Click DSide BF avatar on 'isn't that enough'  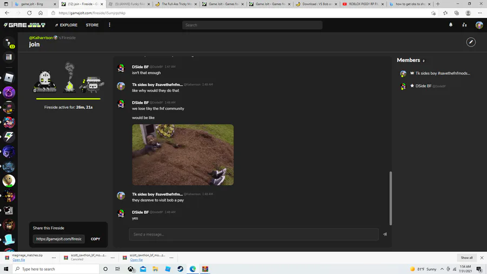point(121,68)
